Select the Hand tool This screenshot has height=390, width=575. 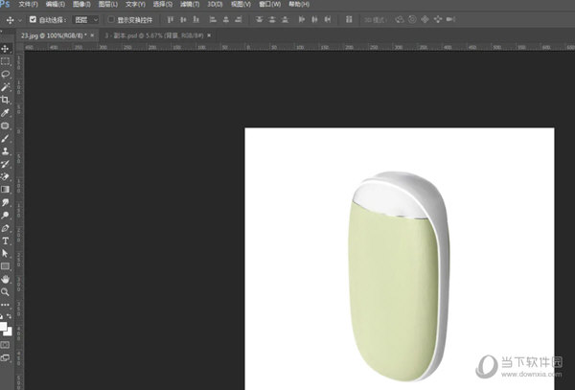point(5,279)
